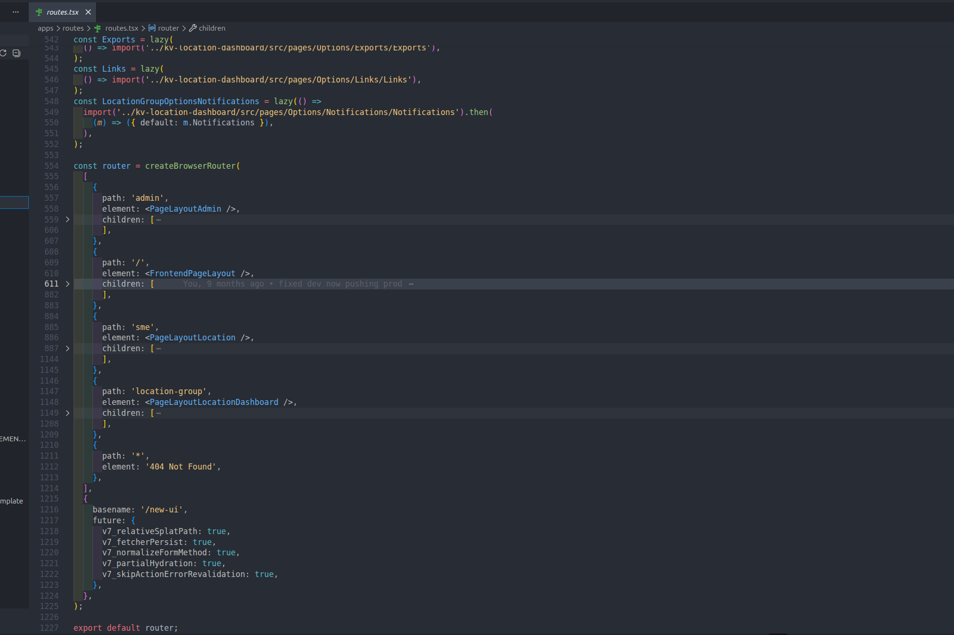The image size is (954, 635).
Task: Click line number 1227 in gutter
Action: point(49,628)
